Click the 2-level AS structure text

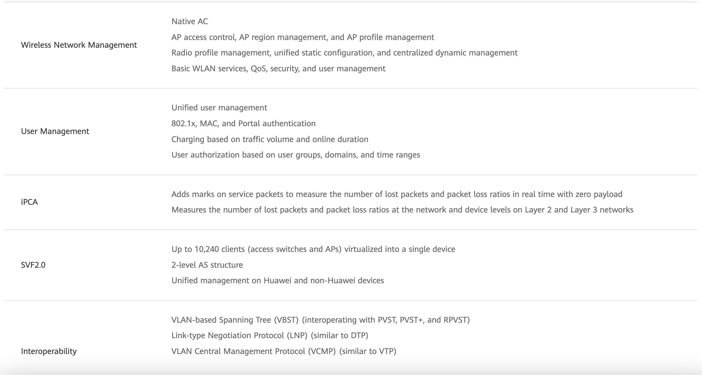[207, 265]
